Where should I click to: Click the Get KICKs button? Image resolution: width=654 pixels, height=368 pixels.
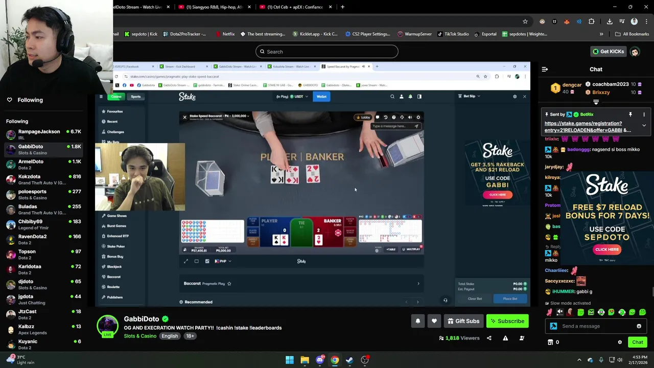pyautogui.click(x=608, y=52)
